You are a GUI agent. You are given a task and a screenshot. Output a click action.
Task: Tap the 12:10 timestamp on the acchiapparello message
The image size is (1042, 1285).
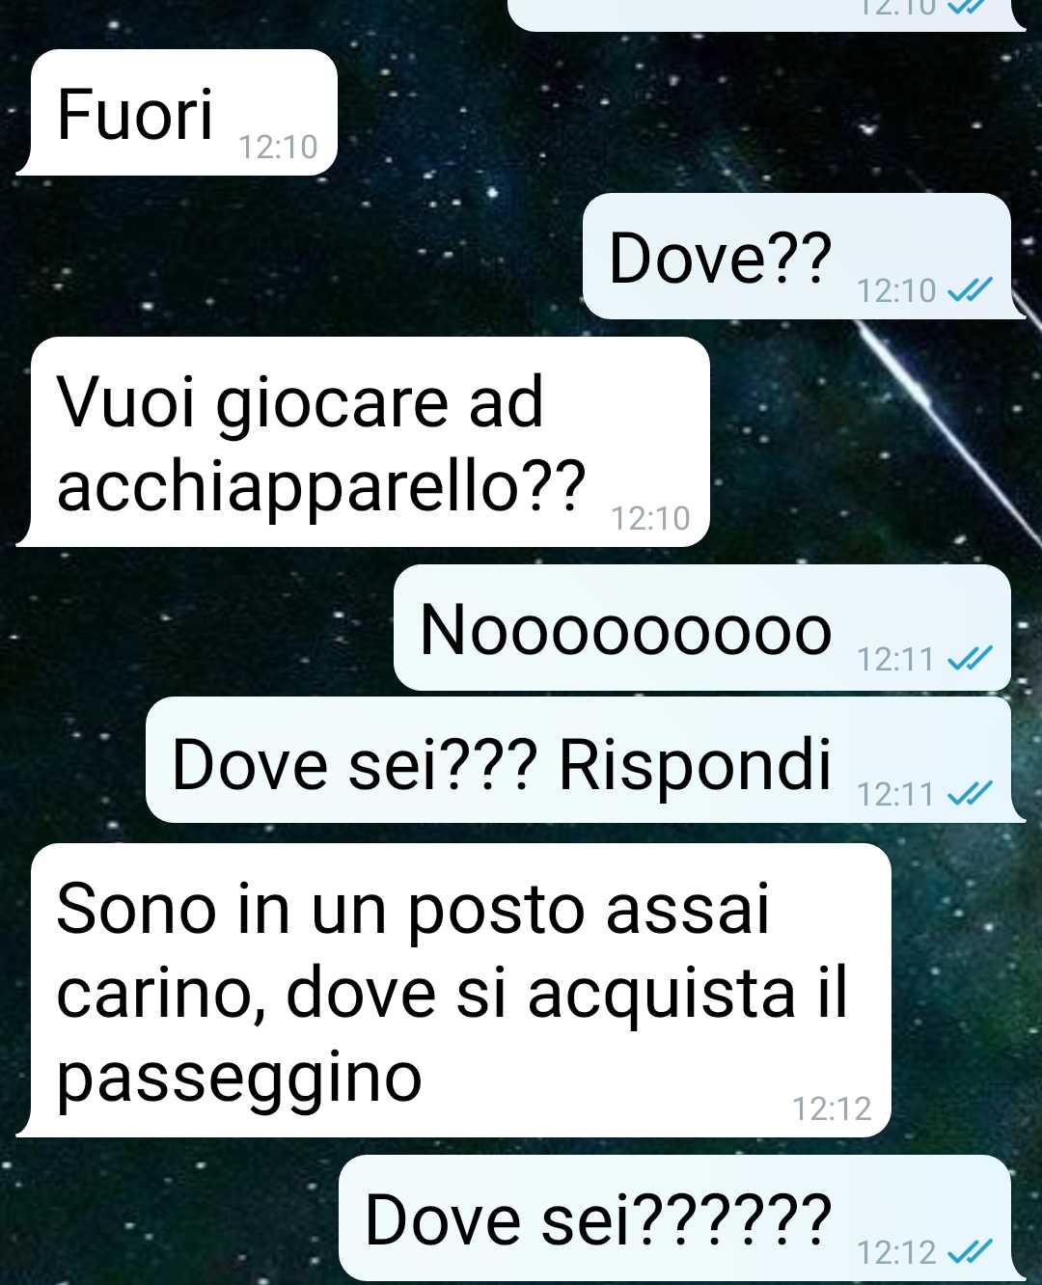(650, 518)
